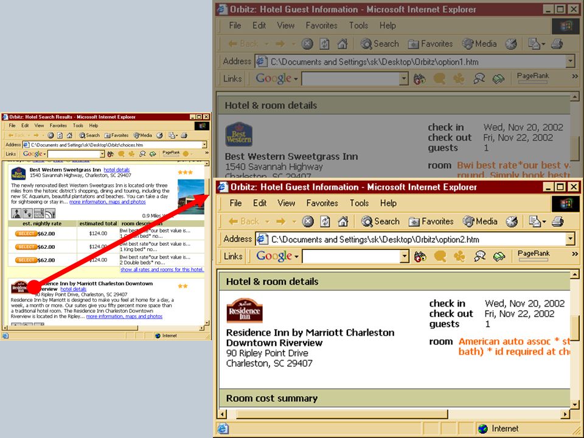Click Mail icon in Residence Inn window
The image size is (584, 438).
coord(535,221)
